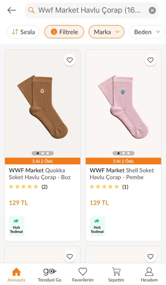Viewport: 166px width, 285px height.
Task: Select image carousel dots on pink sock
Action: pos(124,153)
